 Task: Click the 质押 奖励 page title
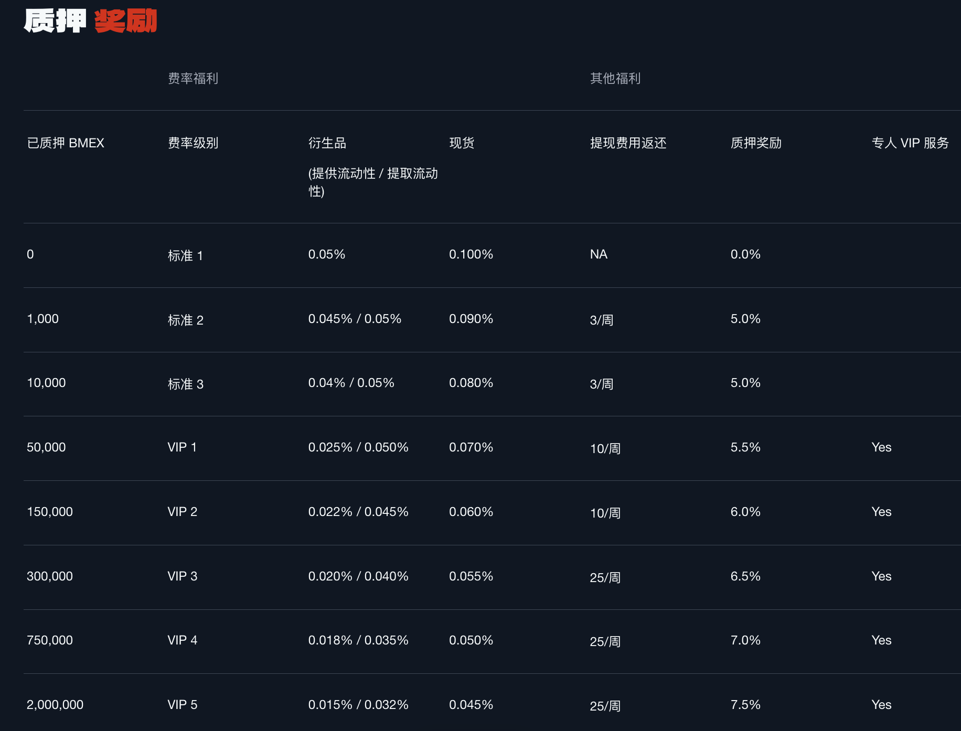(89, 21)
